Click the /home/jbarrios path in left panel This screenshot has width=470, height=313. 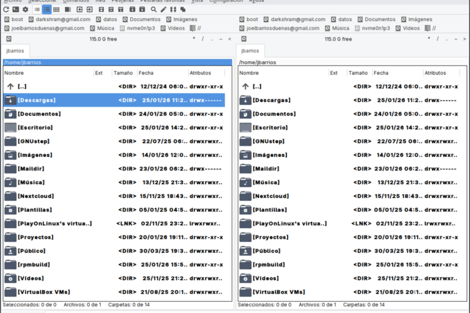[117, 62]
